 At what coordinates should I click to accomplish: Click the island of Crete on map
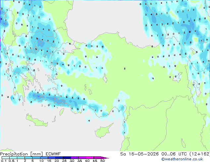click(x=36, y=121)
